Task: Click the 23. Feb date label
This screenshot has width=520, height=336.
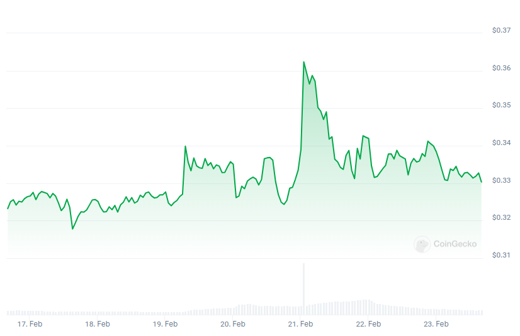Action: (436, 324)
